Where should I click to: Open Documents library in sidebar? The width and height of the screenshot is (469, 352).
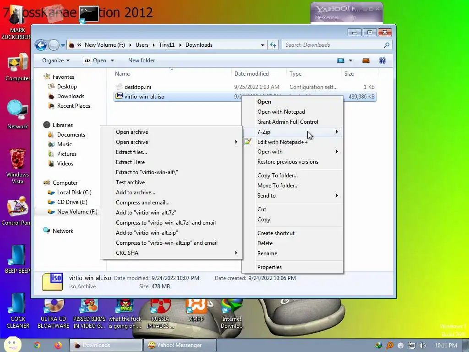pos(71,135)
